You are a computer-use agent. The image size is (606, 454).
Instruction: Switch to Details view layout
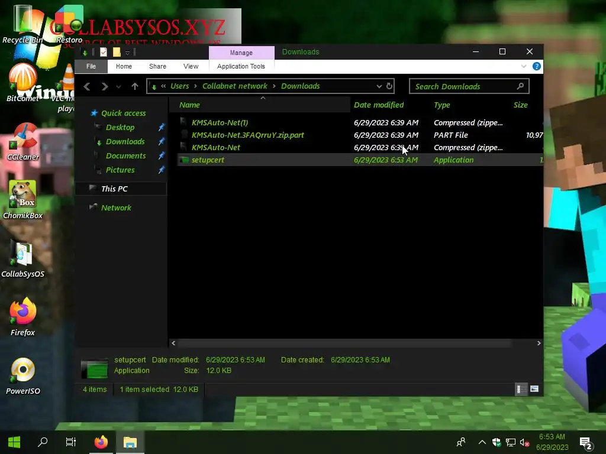pos(521,389)
